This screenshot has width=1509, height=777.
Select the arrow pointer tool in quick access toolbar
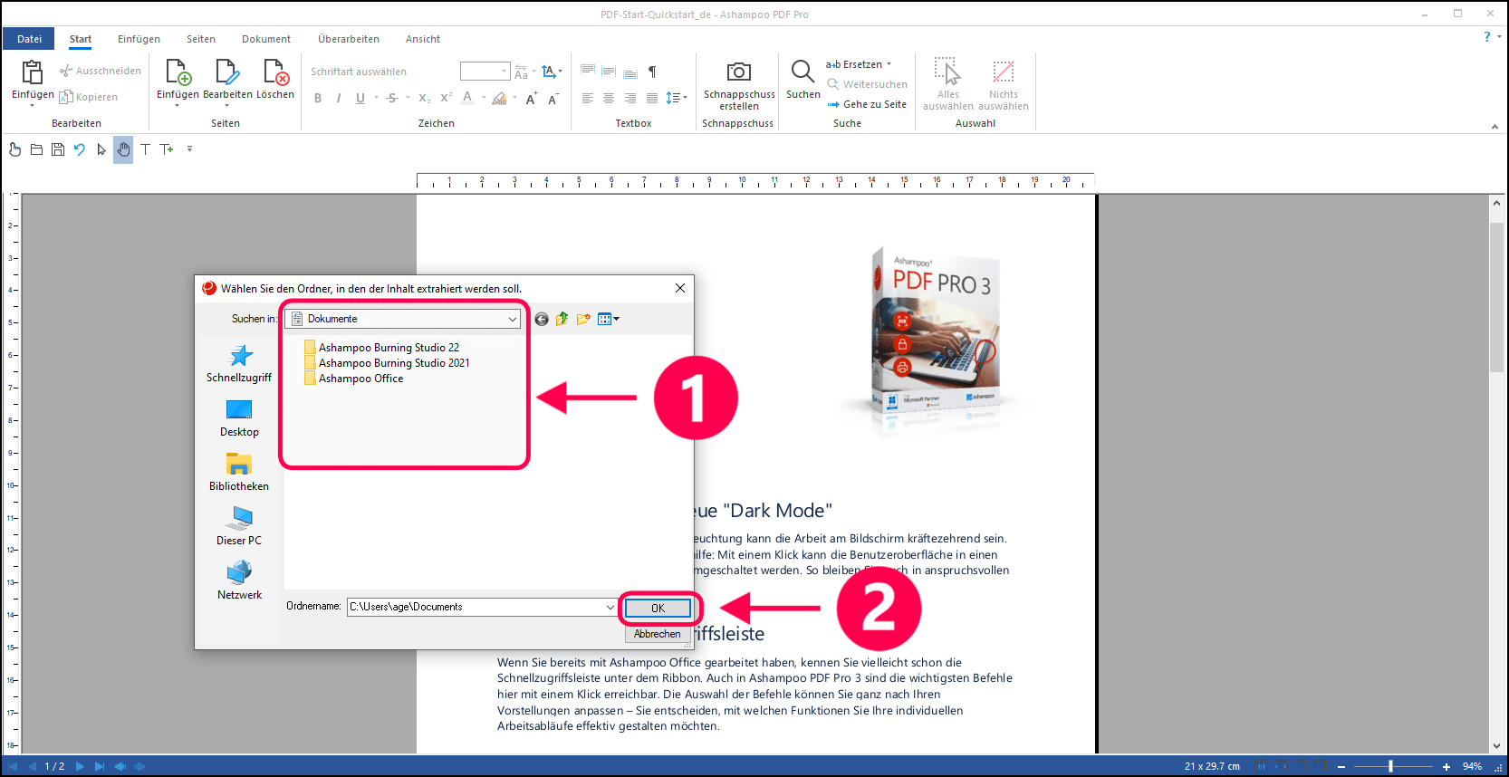[101, 149]
